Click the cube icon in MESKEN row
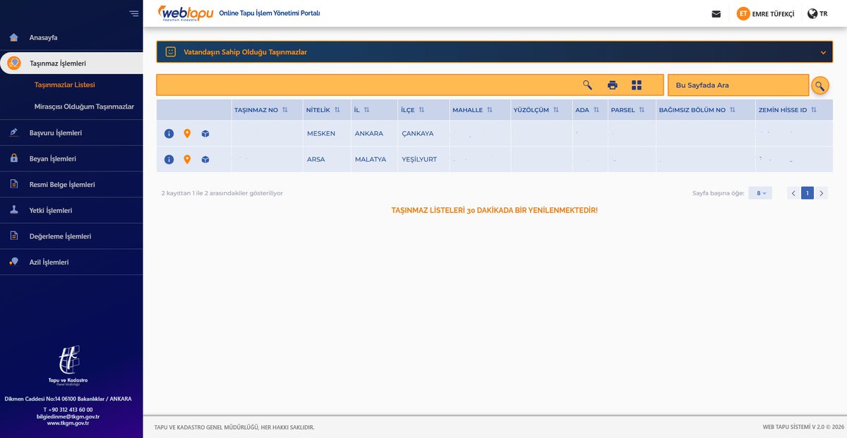847x438 pixels. (205, 133)
